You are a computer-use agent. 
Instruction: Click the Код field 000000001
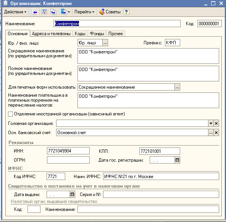(x=209, y=24)
